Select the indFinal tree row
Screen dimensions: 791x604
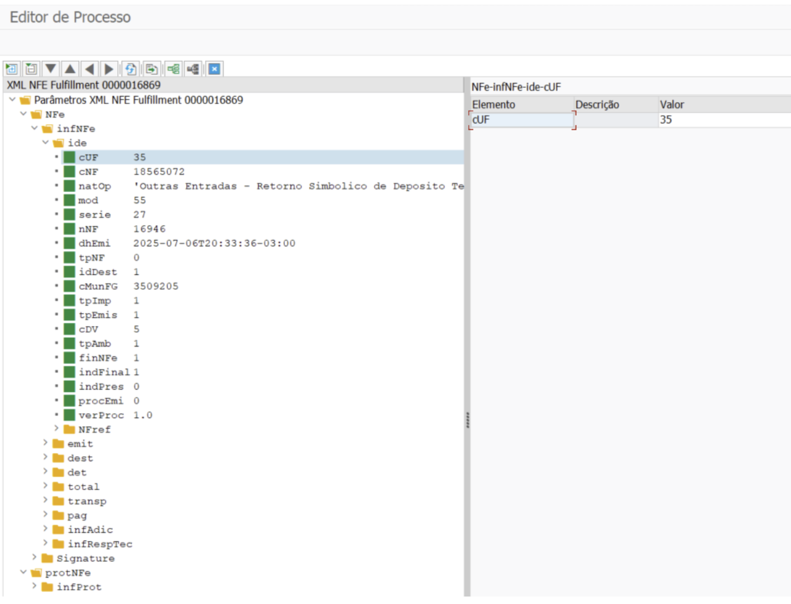click(234, 372)
